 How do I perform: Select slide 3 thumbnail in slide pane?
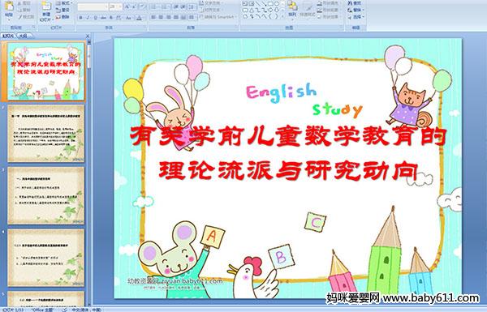coord(46,195)
